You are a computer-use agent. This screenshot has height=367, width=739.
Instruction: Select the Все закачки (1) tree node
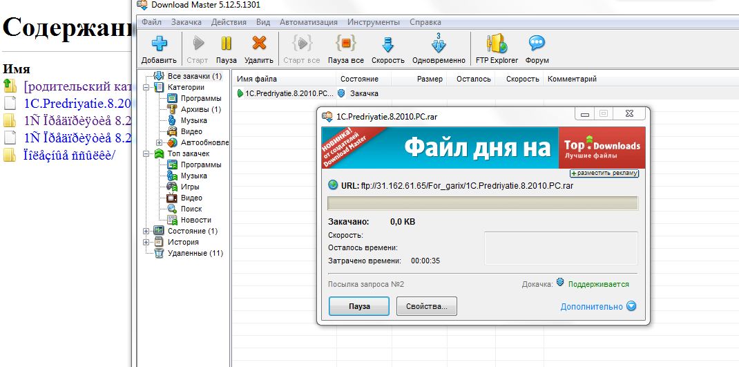(x=194, y=76)
